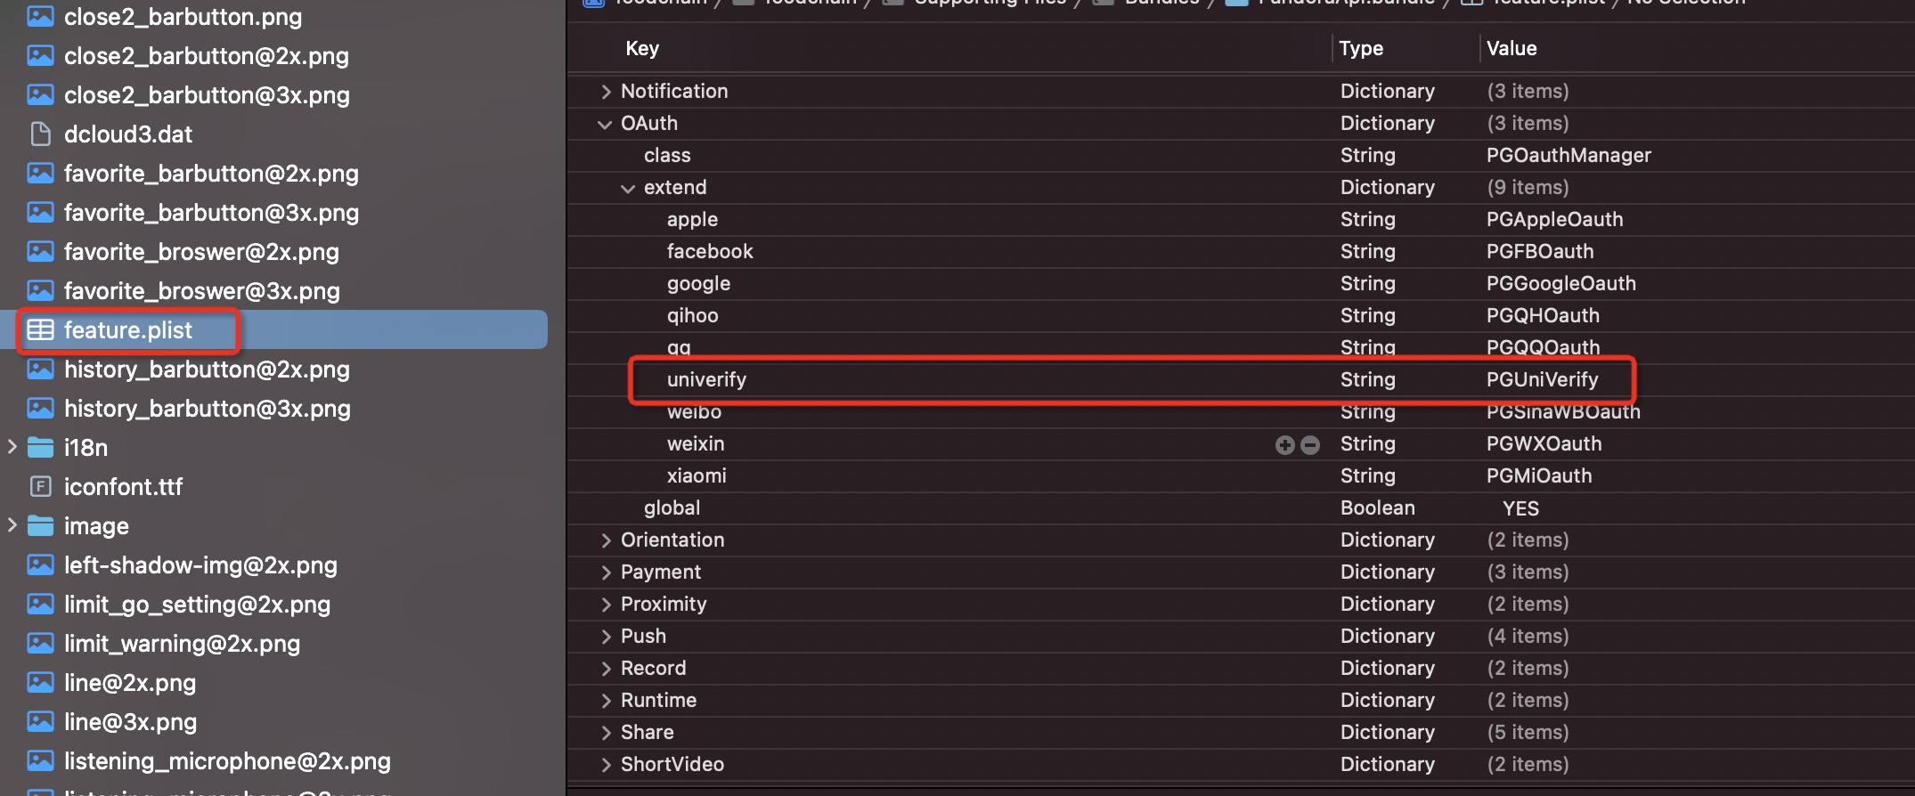Click the YES value of global
The height and width of the screenshot is (796, 1915).
(1520, 508)
